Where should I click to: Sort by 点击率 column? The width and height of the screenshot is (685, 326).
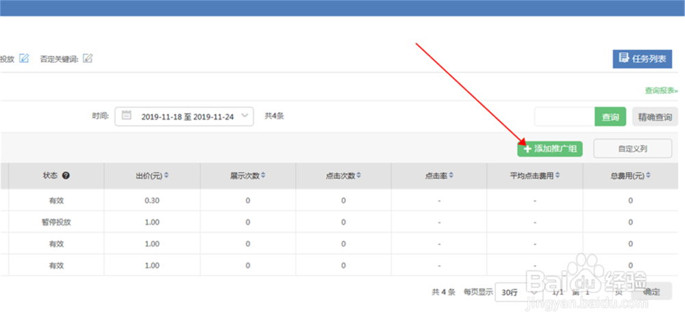451,176
